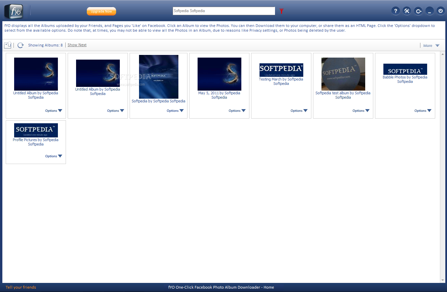Screen dimensions: 447x292
Task: Open the Testing March album thumbnail
Action: (281, 70)
